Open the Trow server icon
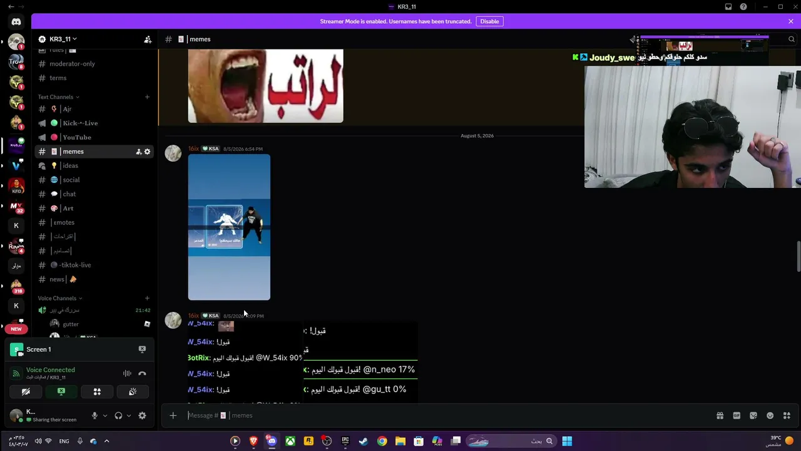Image resolution: width=801 pixels, height=451 pixels. coord(16,62)
